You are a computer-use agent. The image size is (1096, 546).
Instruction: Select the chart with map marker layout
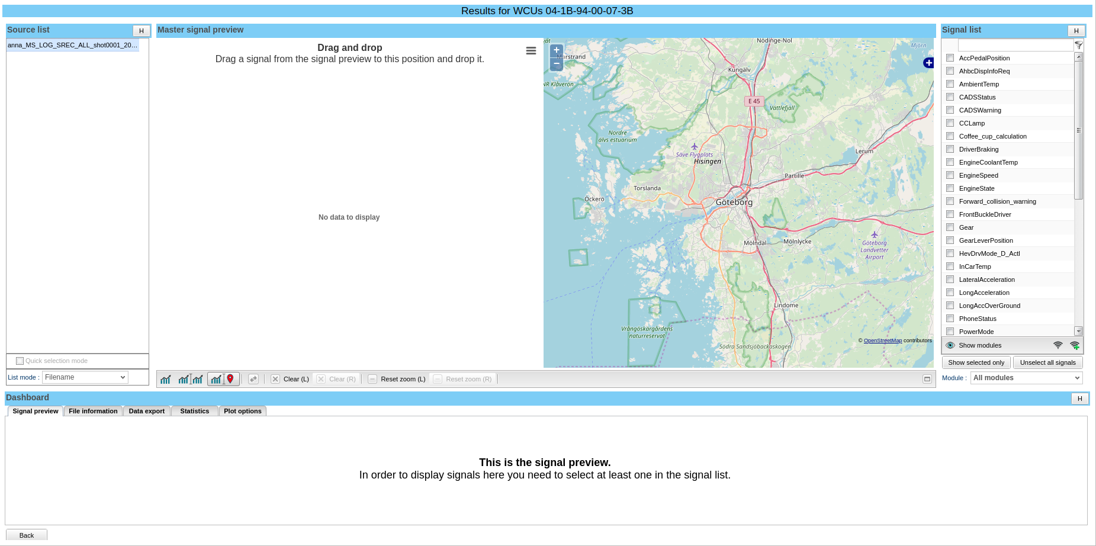223,379
